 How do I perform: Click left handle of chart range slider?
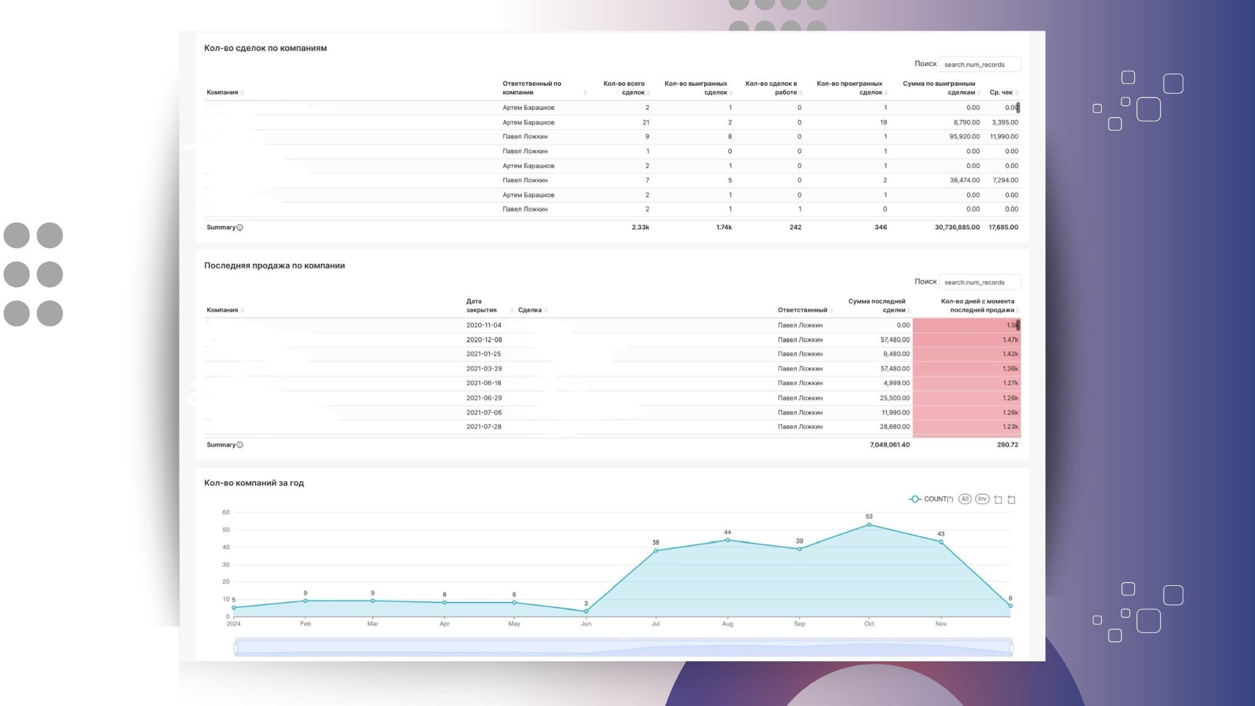(235, 648)
